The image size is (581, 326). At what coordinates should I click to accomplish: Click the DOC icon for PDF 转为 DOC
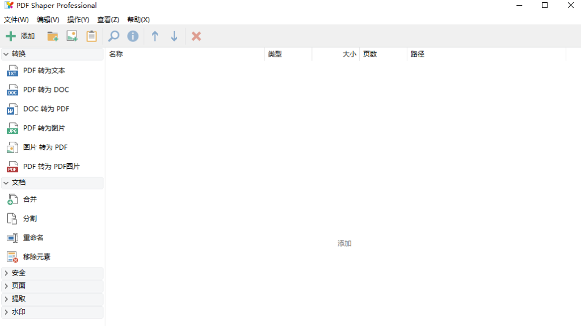click(12, 90)
